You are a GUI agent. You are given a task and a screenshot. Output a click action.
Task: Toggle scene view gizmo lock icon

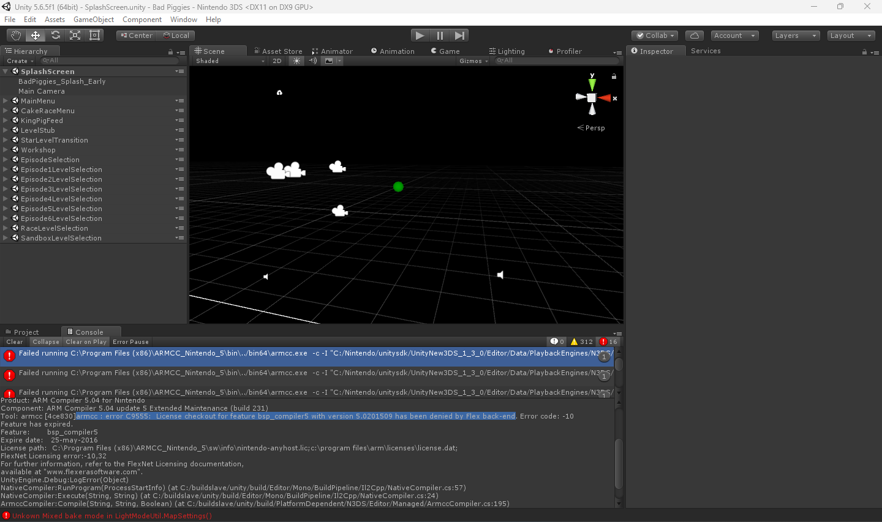click(x=614, y=76)
